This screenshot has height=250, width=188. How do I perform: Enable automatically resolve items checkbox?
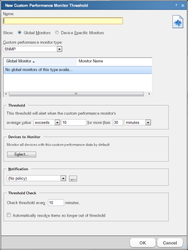[9, 215]
